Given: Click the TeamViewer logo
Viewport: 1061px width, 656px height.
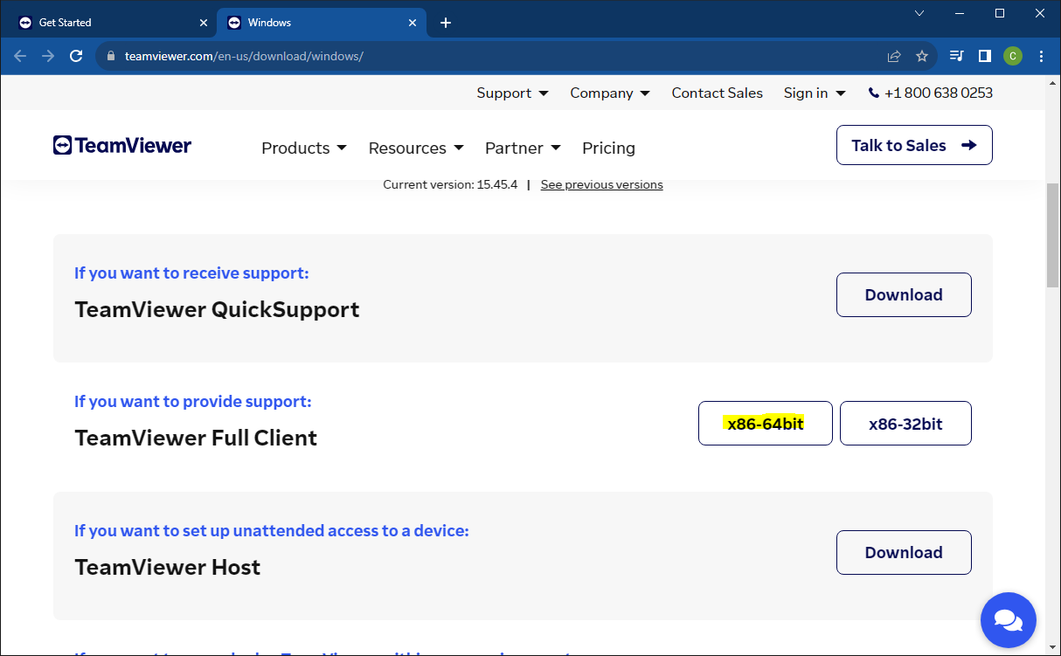Looking at the screenshot, I should click(x=121, y=144).
